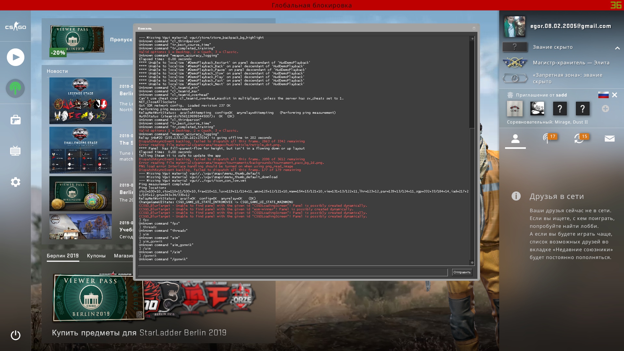Click the console scrollbar up arrow

click(472, 38)
